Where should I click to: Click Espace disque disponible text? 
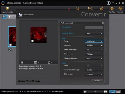click(31, 69)
